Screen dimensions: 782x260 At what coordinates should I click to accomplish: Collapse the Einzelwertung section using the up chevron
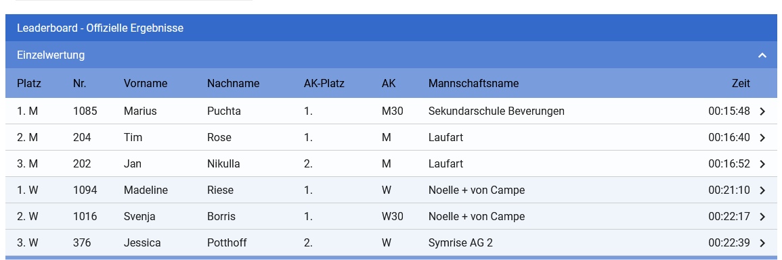coord(762,55)
